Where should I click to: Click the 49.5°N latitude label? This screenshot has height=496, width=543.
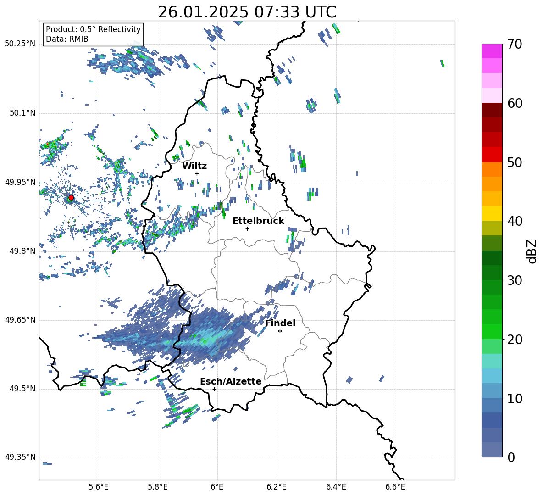(22, 389)
